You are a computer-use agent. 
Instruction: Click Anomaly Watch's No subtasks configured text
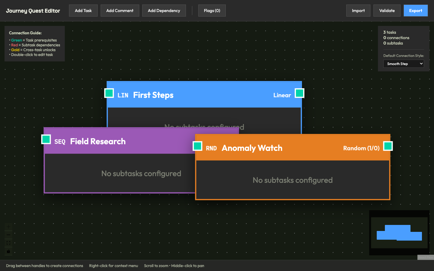pos(293,180)
